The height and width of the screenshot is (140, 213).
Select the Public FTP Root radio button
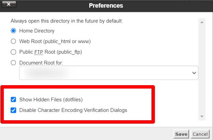click(14, 52)
